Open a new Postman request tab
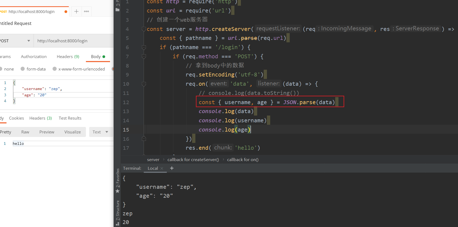The image size is (458, 227). pyautogui.click(x=76, y=11)
